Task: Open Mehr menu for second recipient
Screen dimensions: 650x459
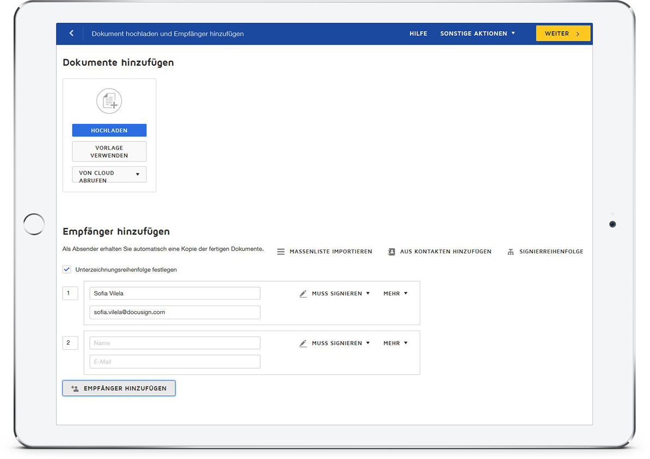Action: click(395, 344)
